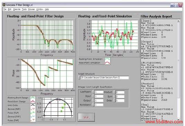
Task: Click the Fixed-Point Simulation legend icon
Action: tap(108, 63)
